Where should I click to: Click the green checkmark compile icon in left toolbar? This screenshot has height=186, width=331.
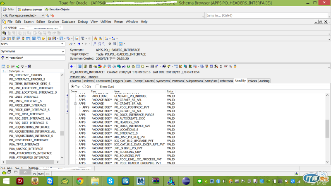click(18, 66)
